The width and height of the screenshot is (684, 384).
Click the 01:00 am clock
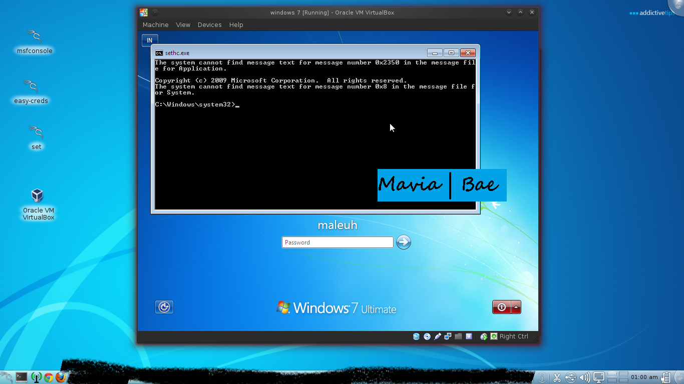(x=644, y=377)
